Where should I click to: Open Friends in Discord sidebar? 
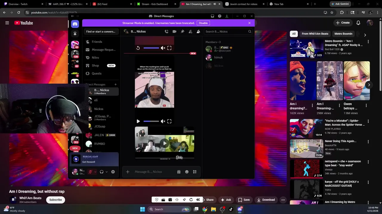pyautogui.click(x=101, y=42)
